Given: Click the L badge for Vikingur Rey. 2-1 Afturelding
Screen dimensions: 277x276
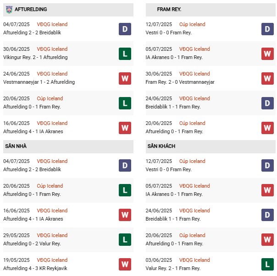Looking at the screenshot, I should point(125,54).
